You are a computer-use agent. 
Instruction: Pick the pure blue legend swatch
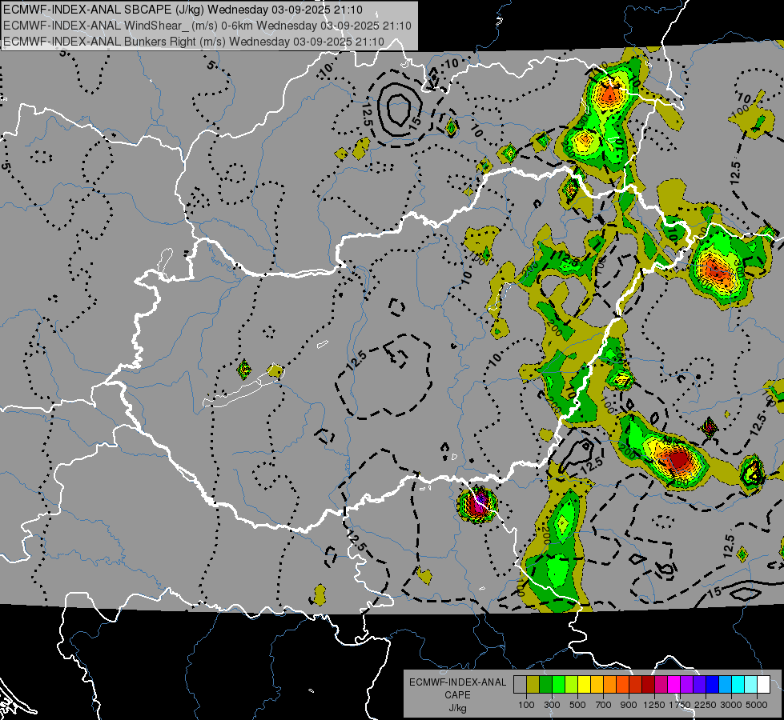point(713,684)
